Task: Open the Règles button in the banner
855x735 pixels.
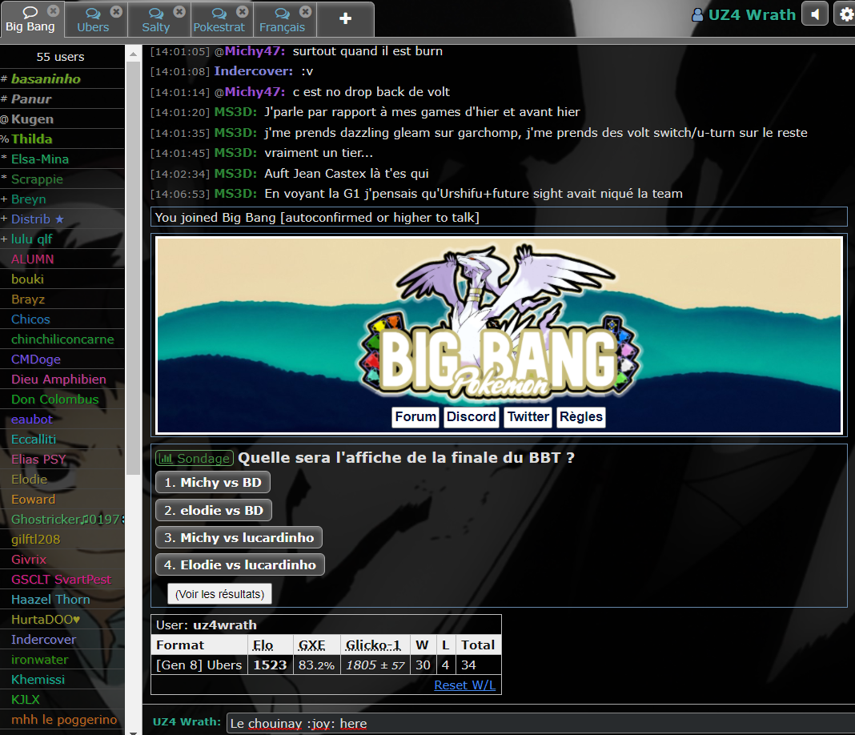Action: [x=580, y=416]
